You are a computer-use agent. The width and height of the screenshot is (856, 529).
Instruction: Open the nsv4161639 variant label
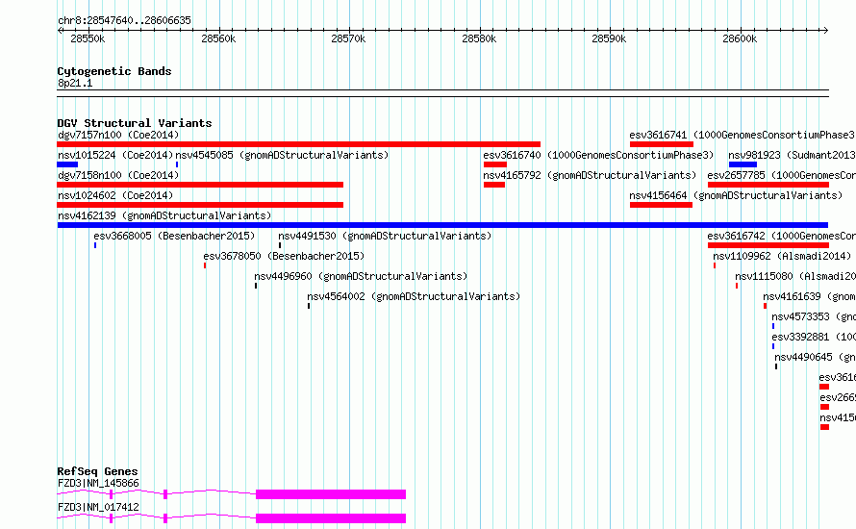tap(810, 296)
